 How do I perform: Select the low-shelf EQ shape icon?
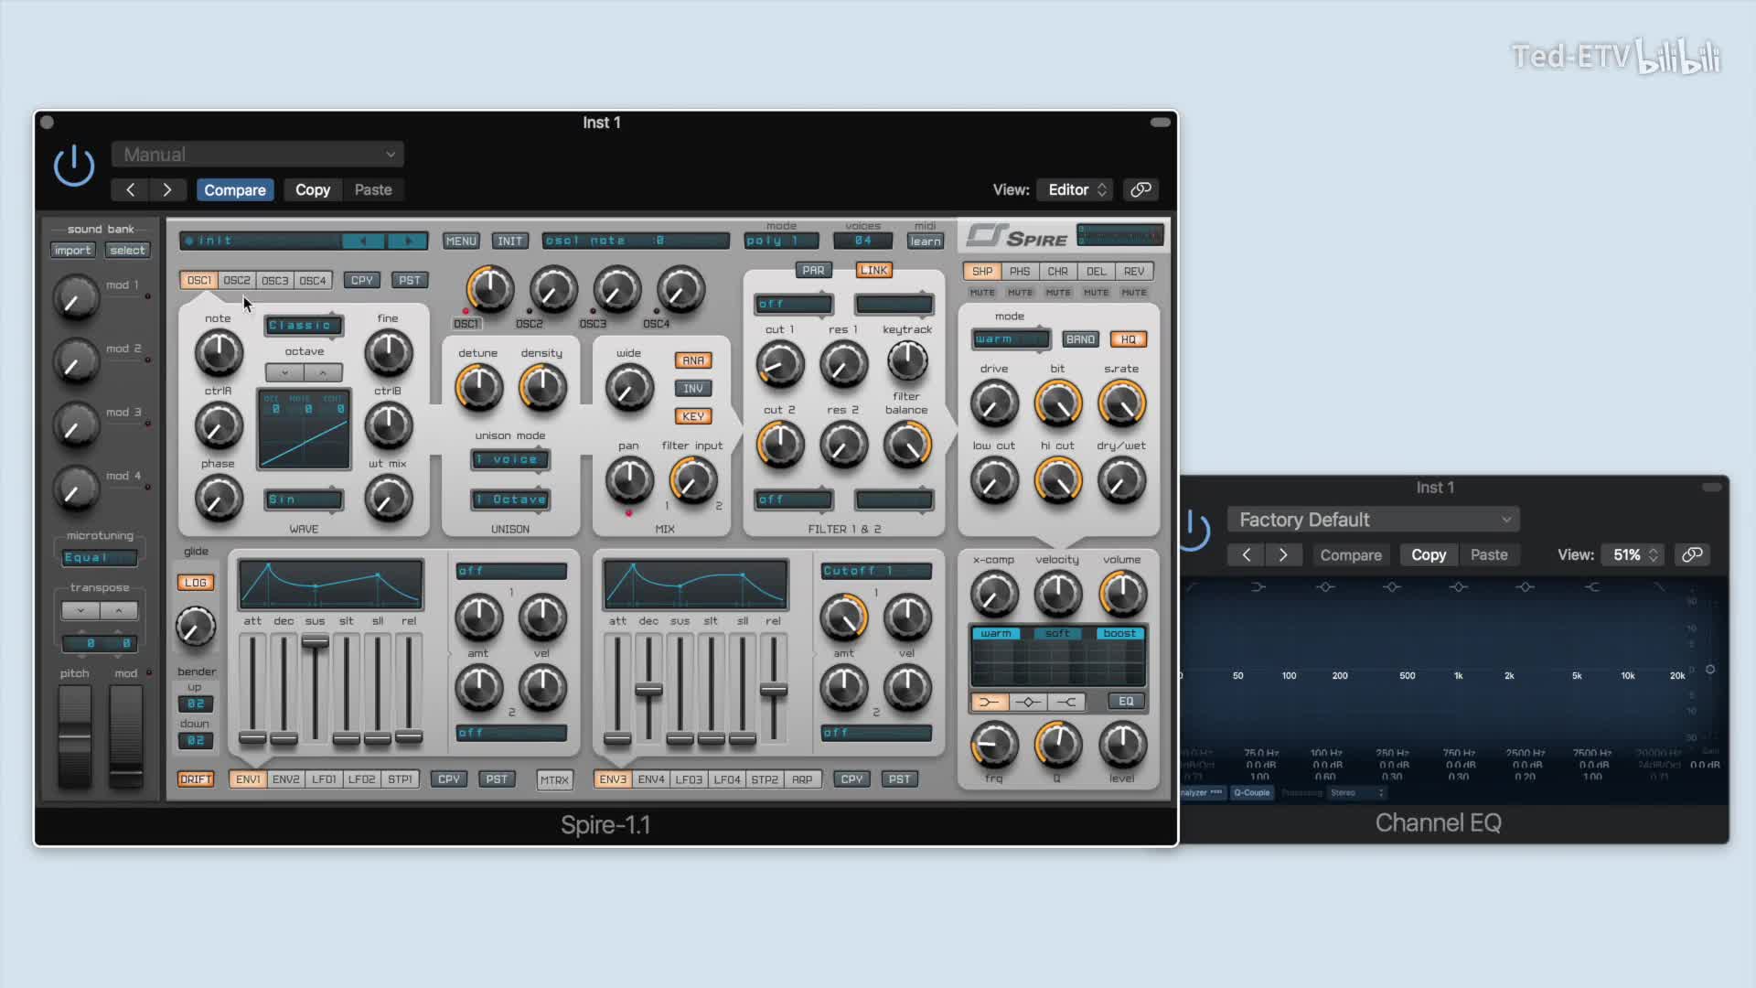(989, 702)
